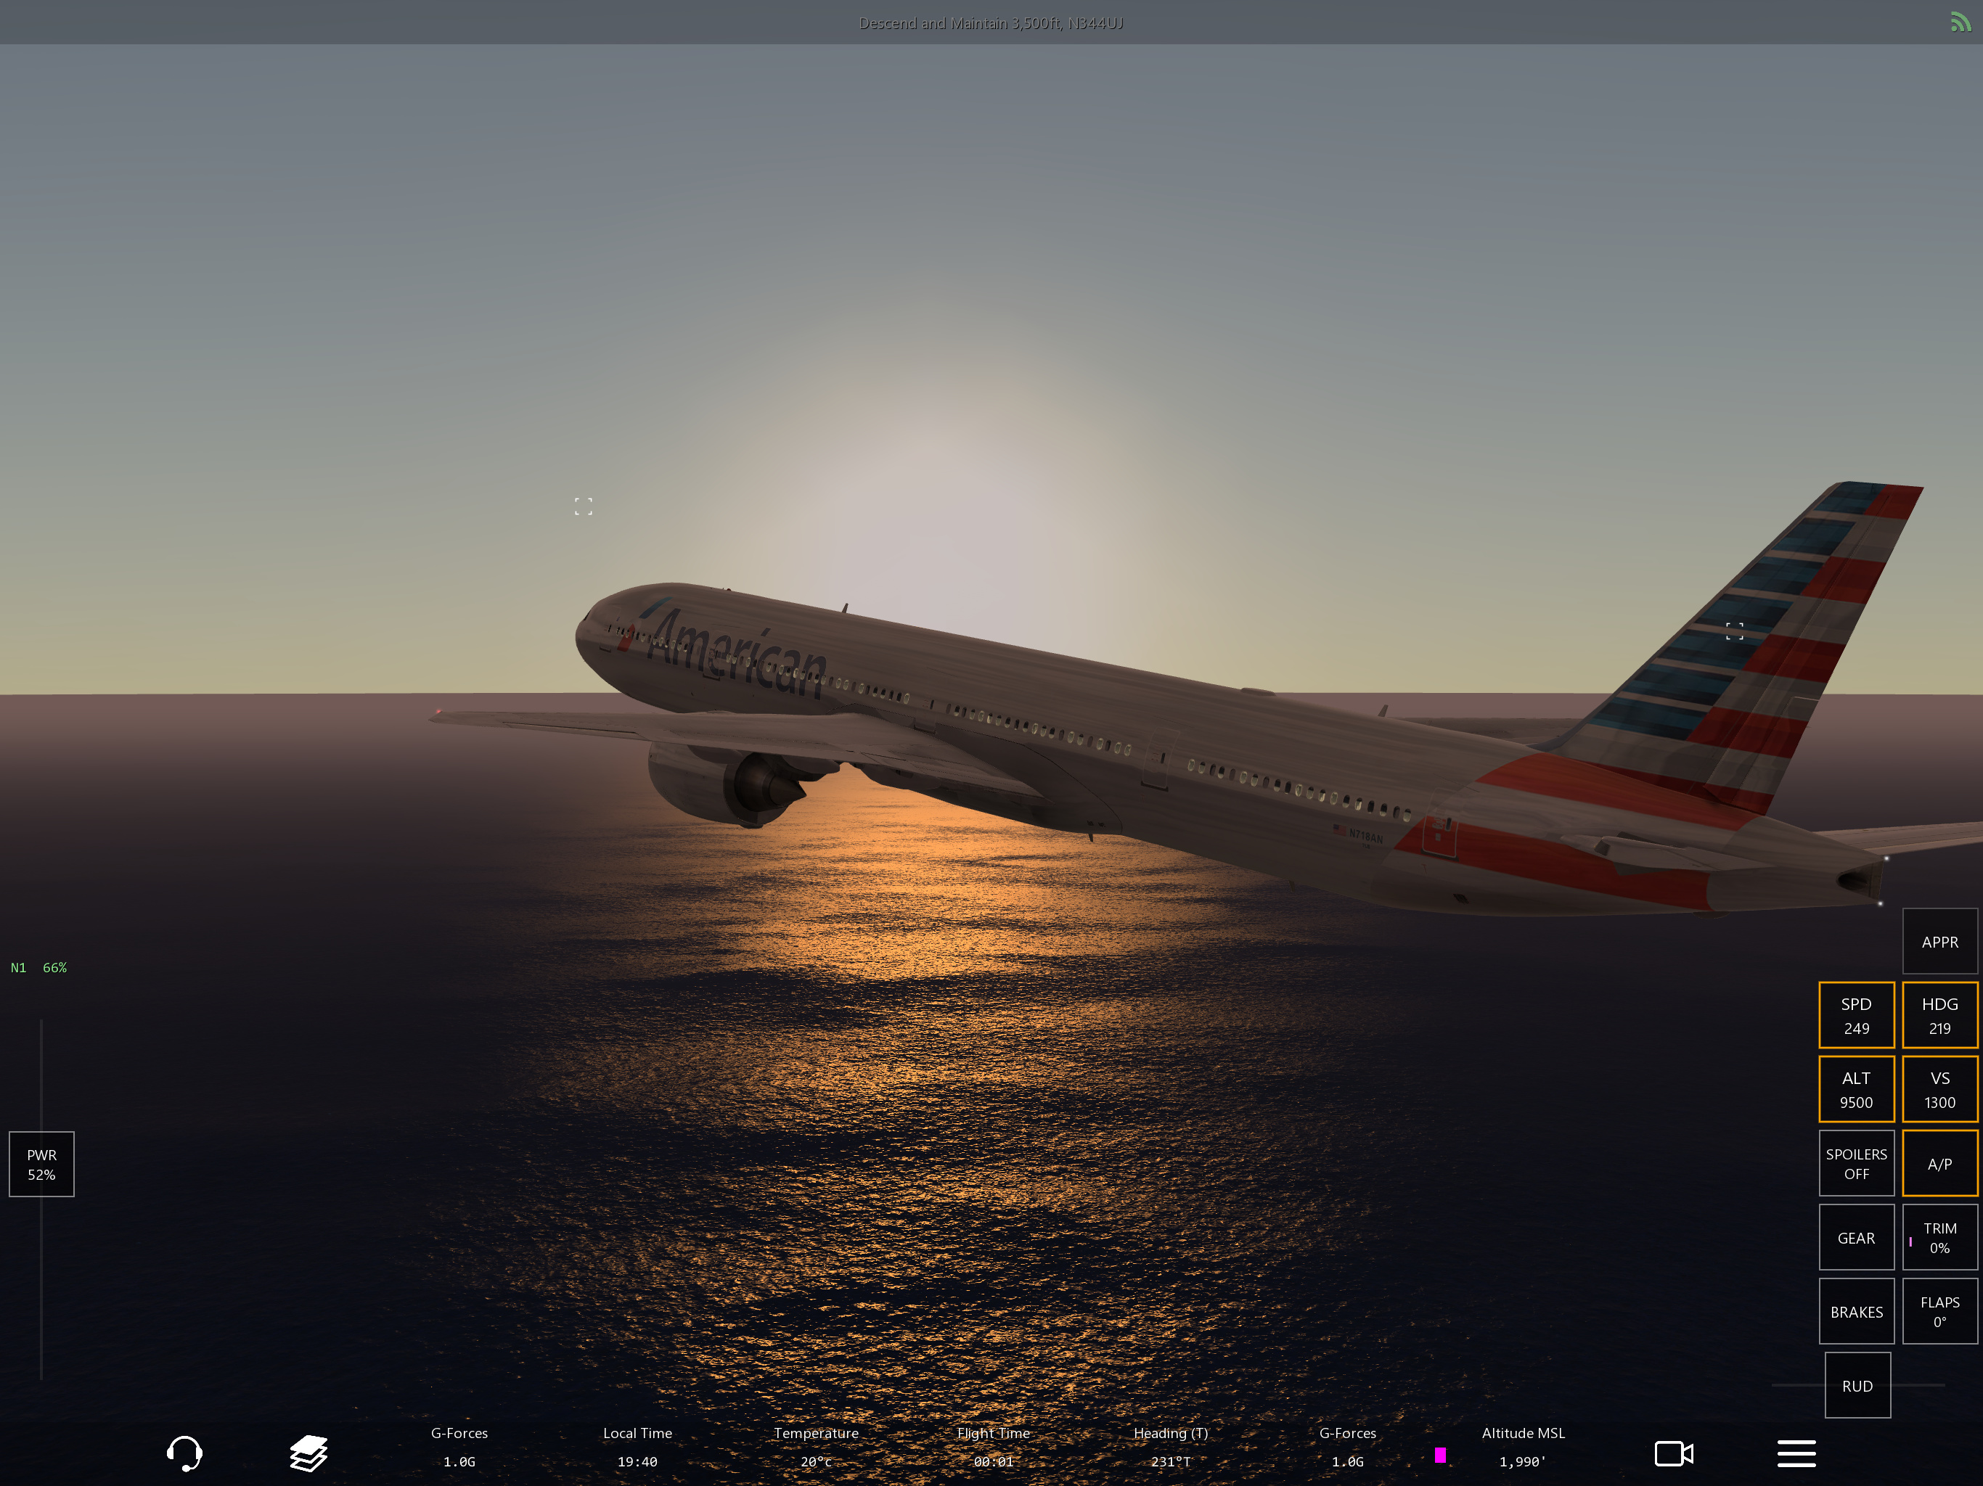Image resolution: width=1983 pixels, height=1486 pixels.
Task: Open the map layers stack icon
Action: click(308, 1453)
